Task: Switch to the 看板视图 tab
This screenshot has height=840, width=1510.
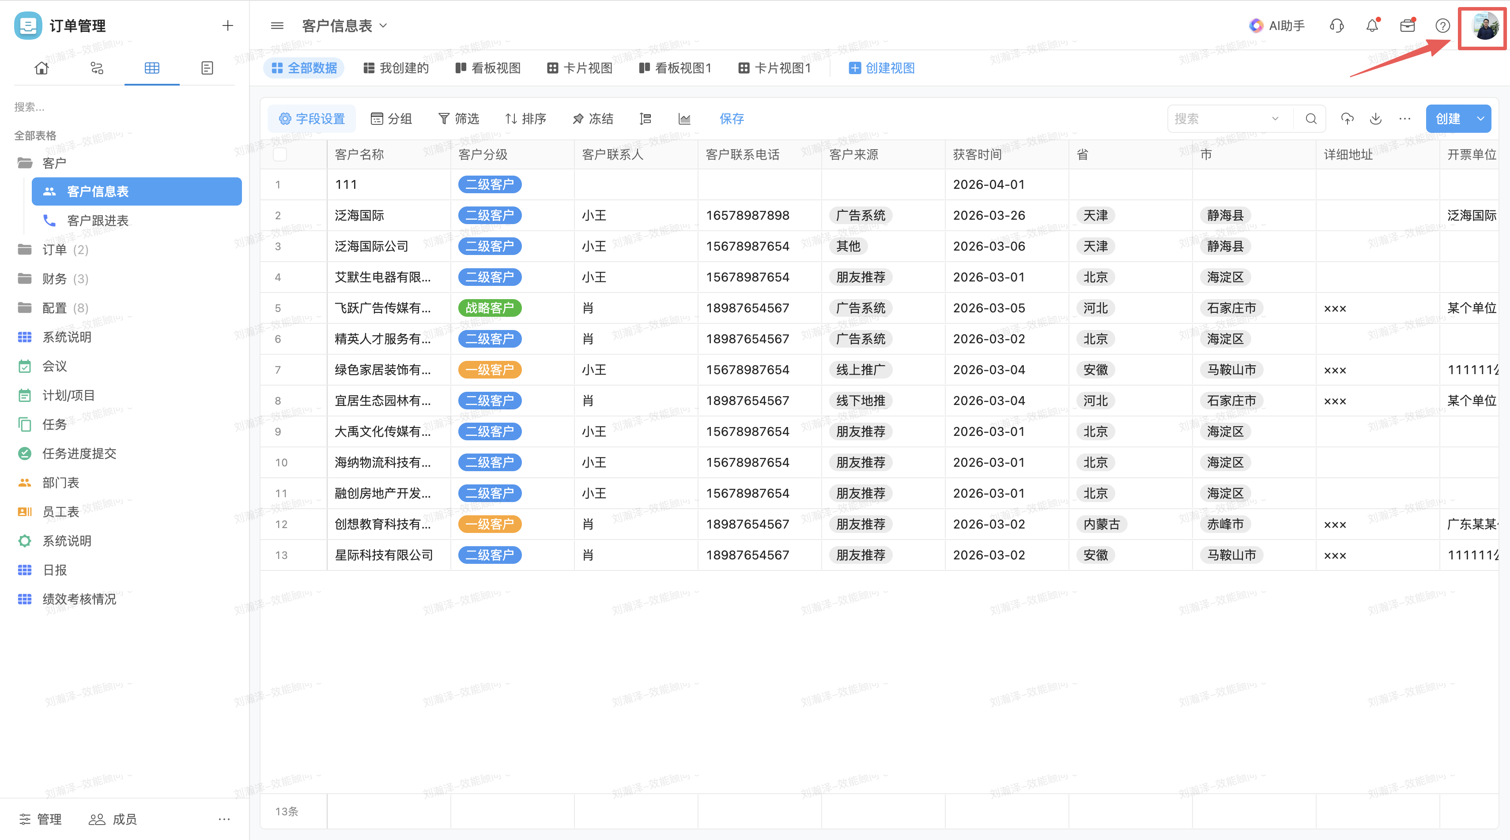Action: tap(488, 68)
